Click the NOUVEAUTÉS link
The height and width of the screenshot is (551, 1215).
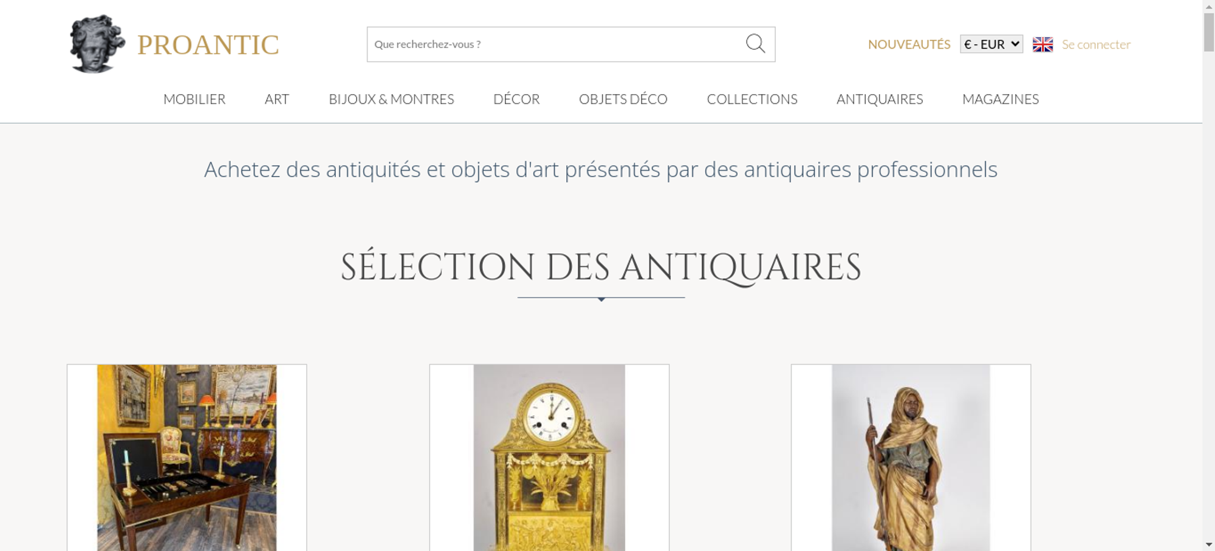[x=909, y=44]
